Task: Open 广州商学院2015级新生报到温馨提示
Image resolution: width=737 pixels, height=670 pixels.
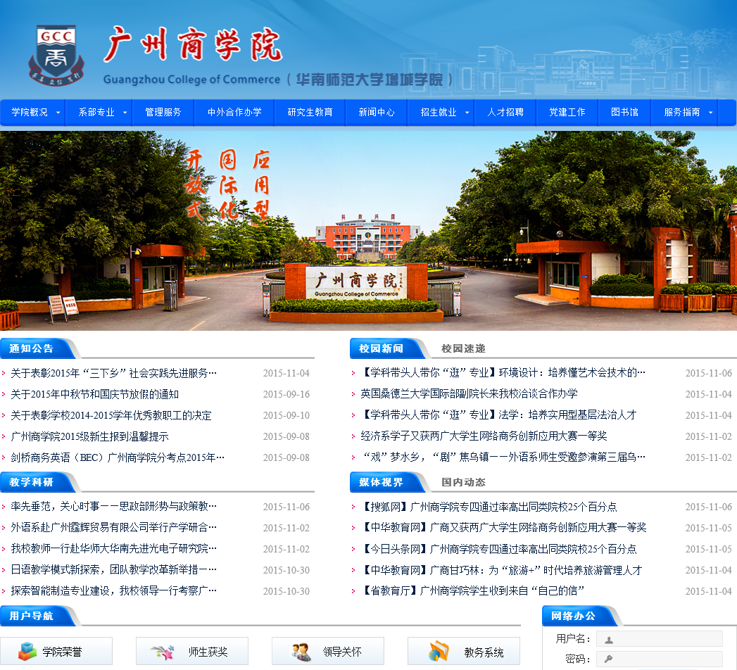Action: [89, 436]
